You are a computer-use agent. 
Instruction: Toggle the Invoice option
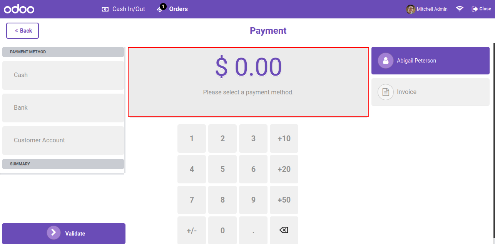pyautogui.click(x=430, y=92)
